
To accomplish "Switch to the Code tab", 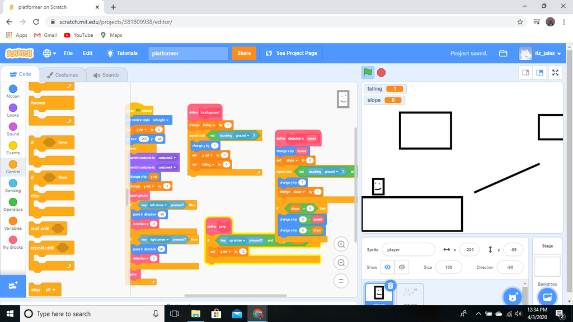I will [x=21, y=74].
